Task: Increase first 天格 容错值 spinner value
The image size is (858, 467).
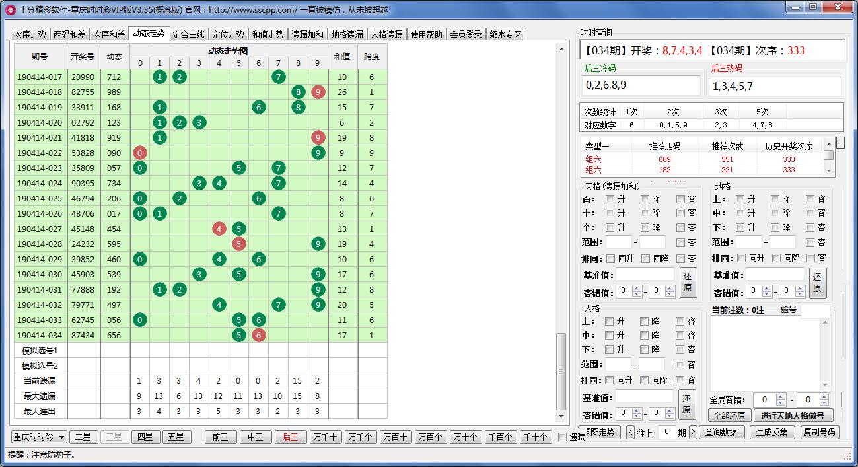Action: pyautogui.click(x=637, y=288)
